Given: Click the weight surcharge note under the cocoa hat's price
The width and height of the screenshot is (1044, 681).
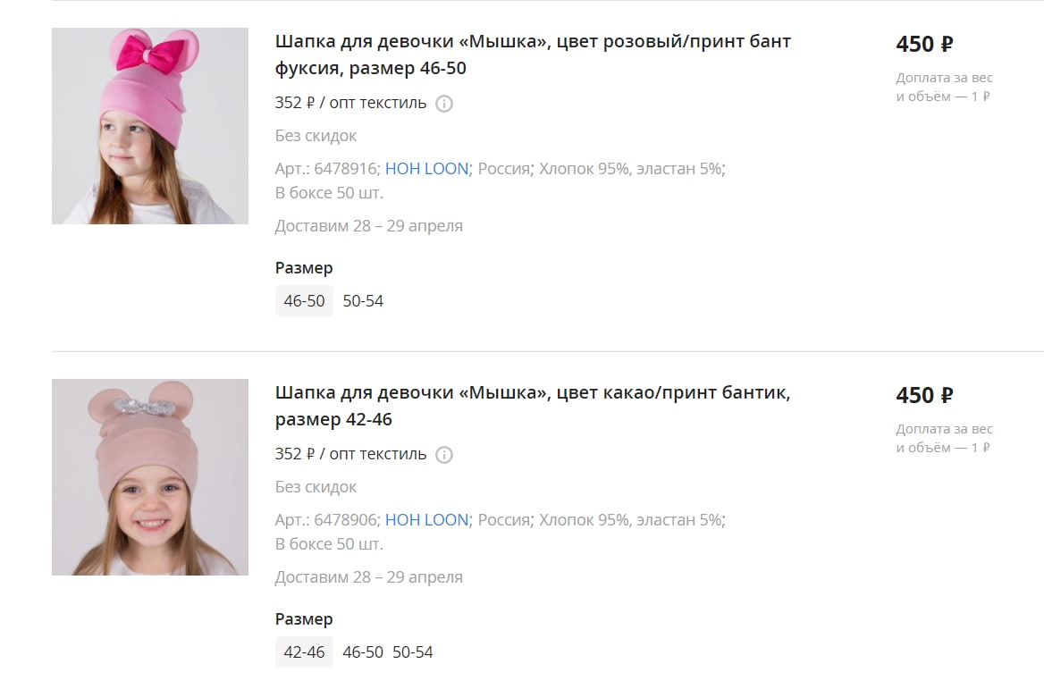Looking at the screenshot, I should click(944, 439).
